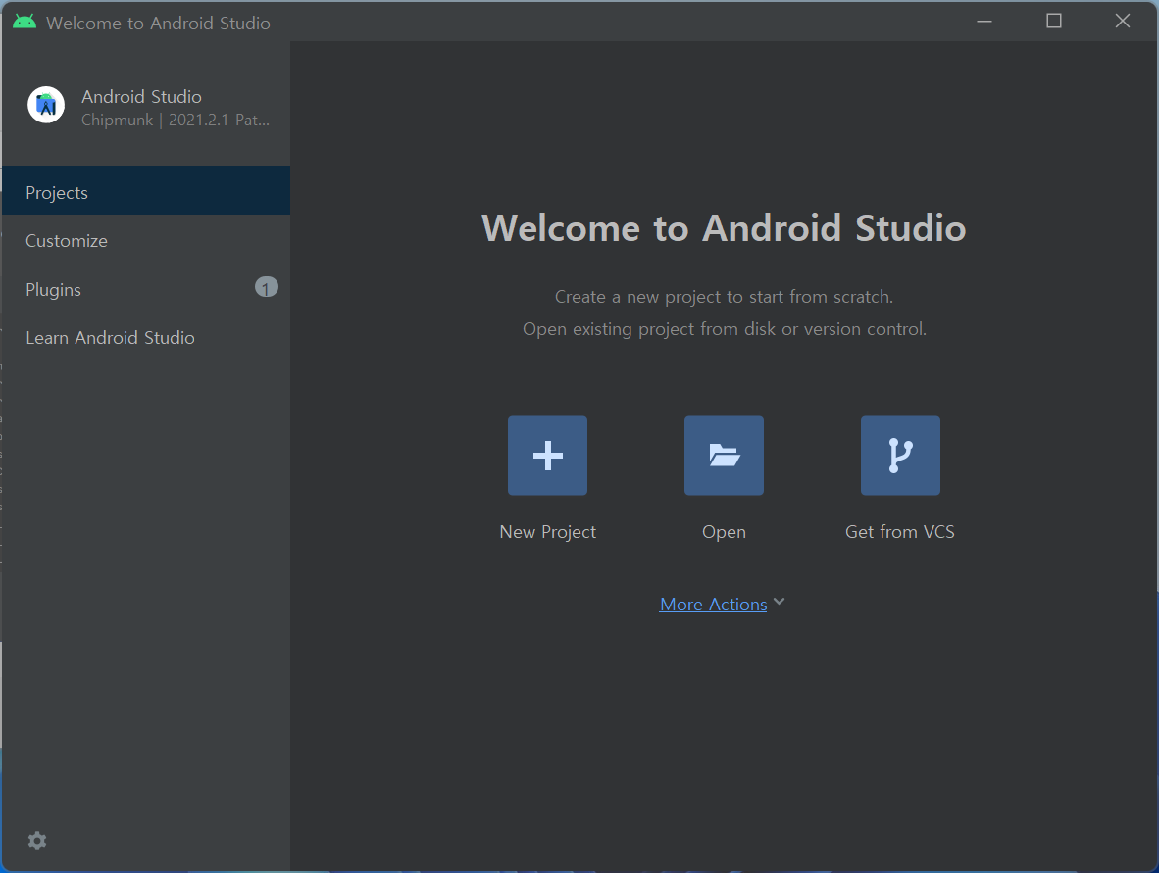
Task: Maximize the Welcome window
Action: 1054,22
